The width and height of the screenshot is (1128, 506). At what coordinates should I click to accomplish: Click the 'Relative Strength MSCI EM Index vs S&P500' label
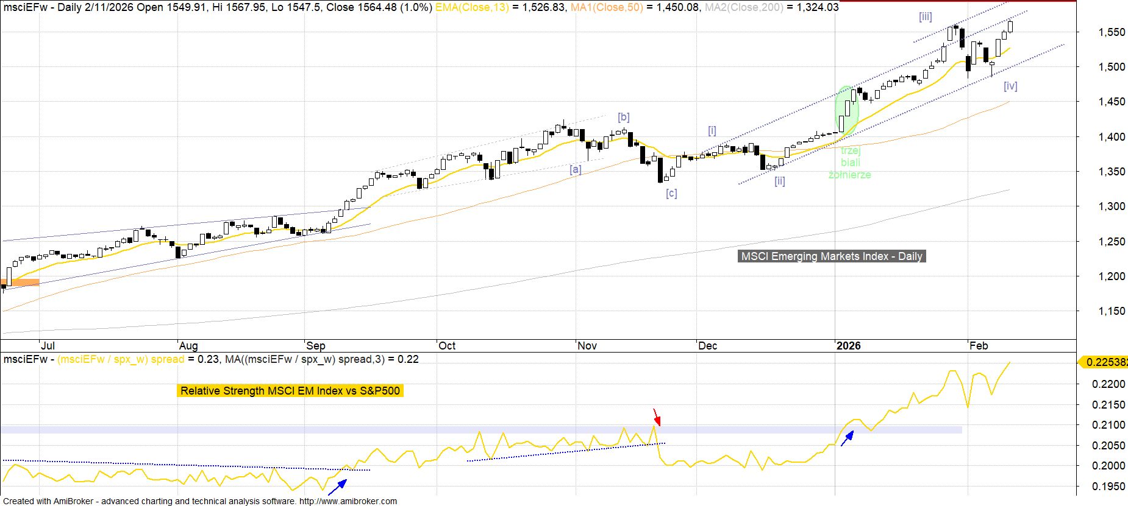coord(290,391)
